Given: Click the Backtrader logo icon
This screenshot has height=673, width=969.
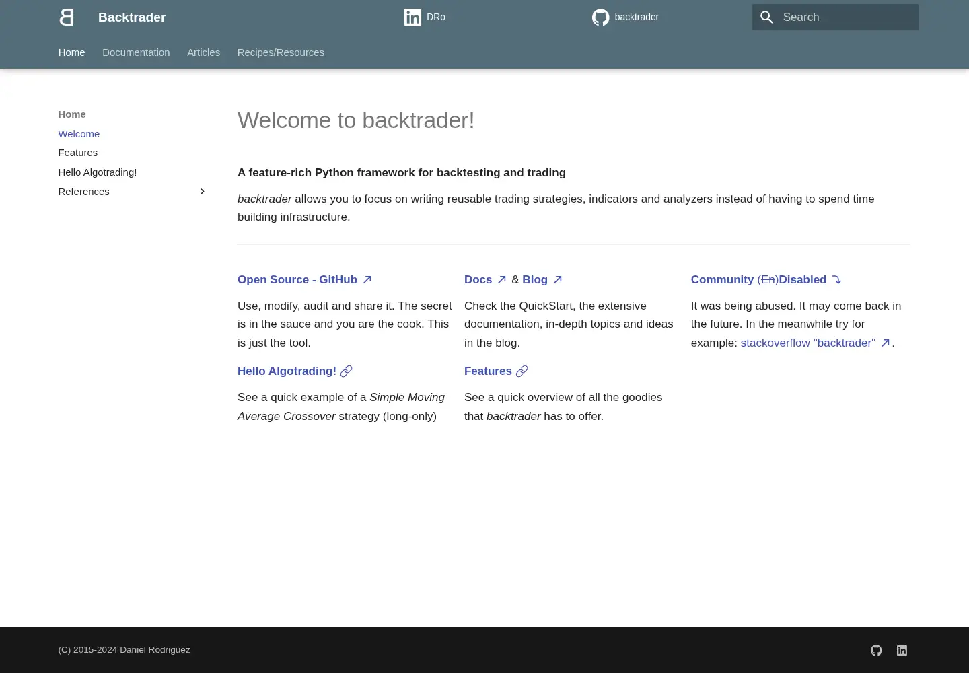Looking at the screenshot, I should point(67,17).
